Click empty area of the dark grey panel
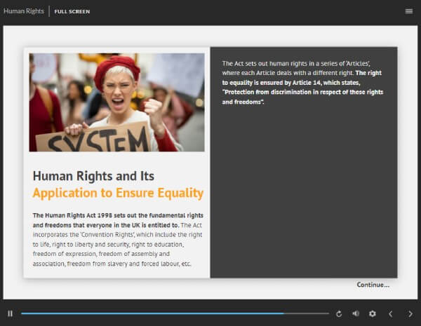Viewport: 421px width, 326px height. [303, 196]
